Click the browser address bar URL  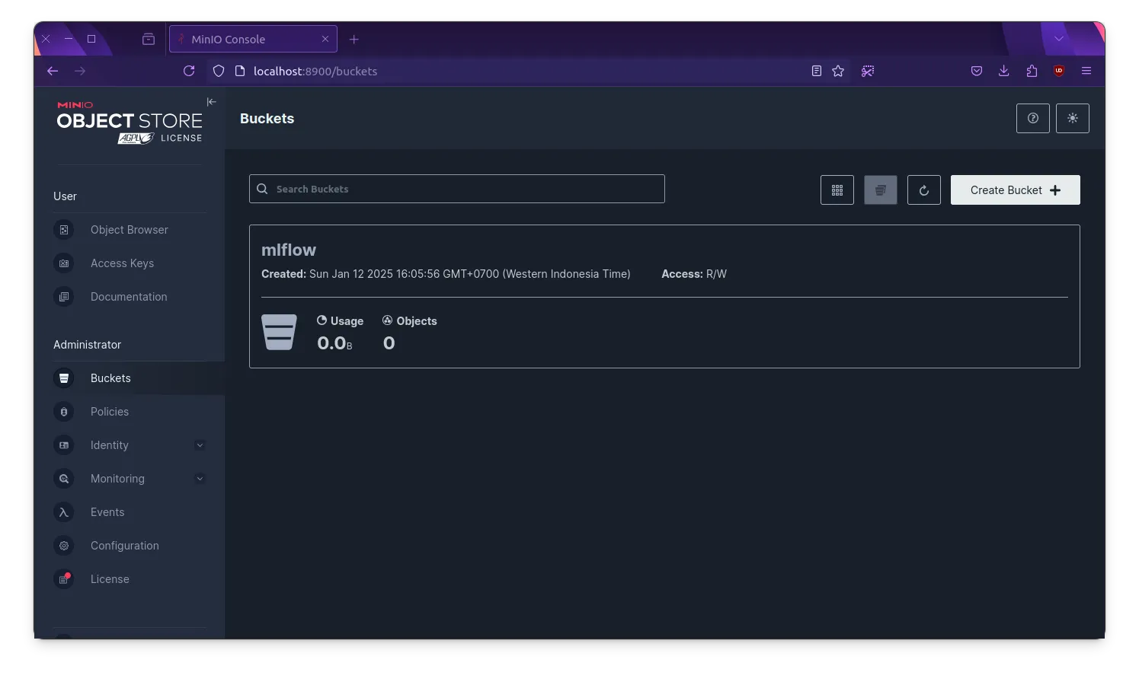pos(315,71)
